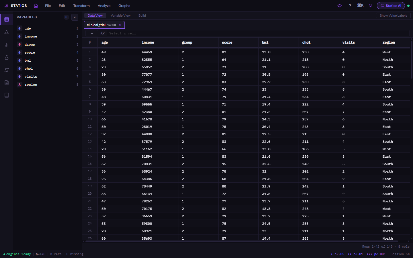Open the Graphs menu
This screenshot has height=258, width=413.
point(124,6)
